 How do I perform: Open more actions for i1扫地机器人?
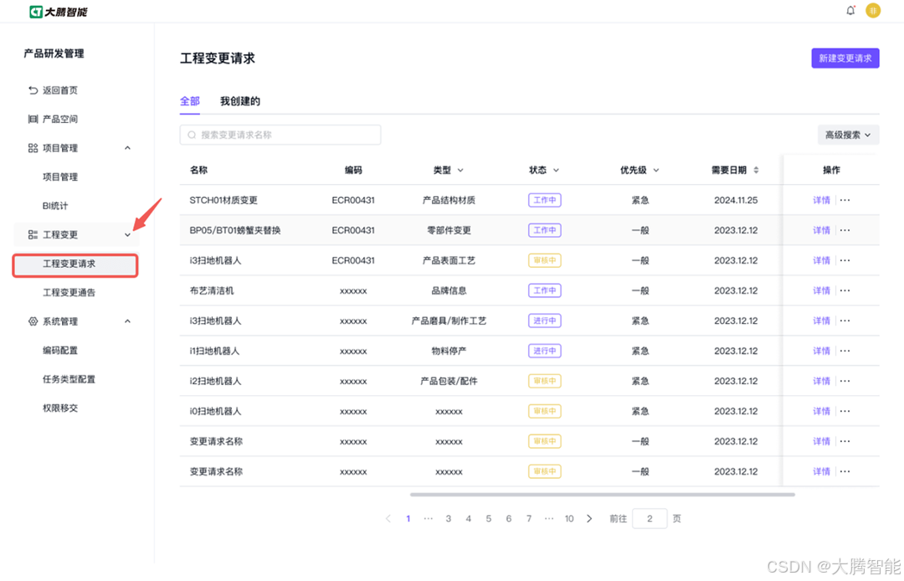click(x=845, y=351)
